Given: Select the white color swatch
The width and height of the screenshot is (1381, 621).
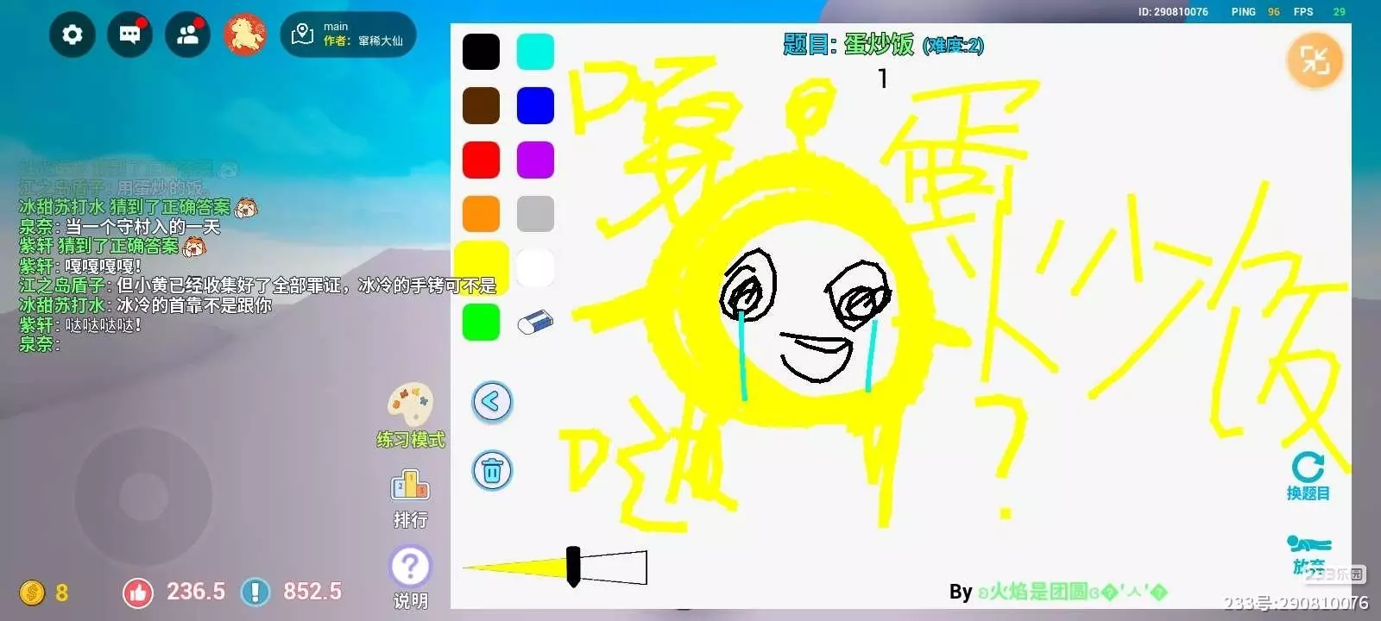Looking at the screenshot, I should pos(535,268).
